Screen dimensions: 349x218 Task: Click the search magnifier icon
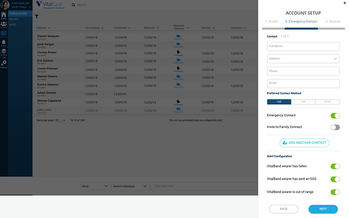tap(73, 5)
